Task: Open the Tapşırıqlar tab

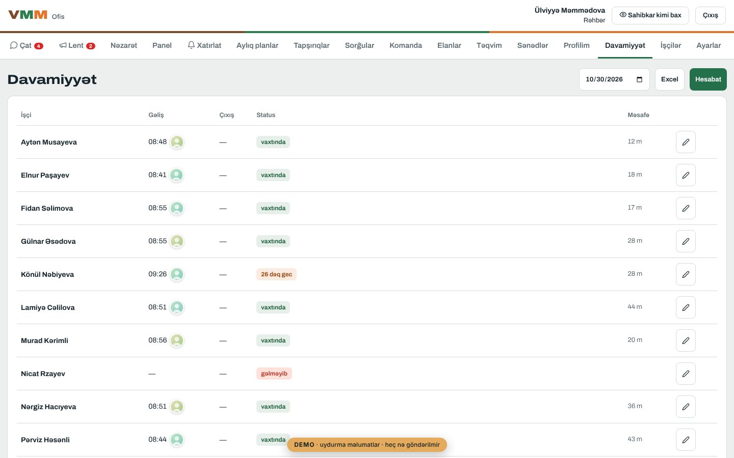Action: [x=311, y=45]
